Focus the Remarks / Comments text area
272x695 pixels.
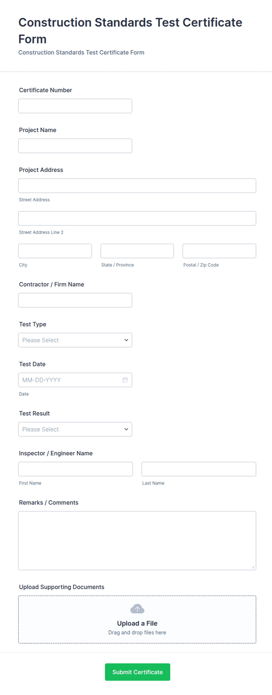click(x=137, y=541)
